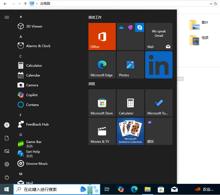Open the Office tile

(x=102, y=36)
